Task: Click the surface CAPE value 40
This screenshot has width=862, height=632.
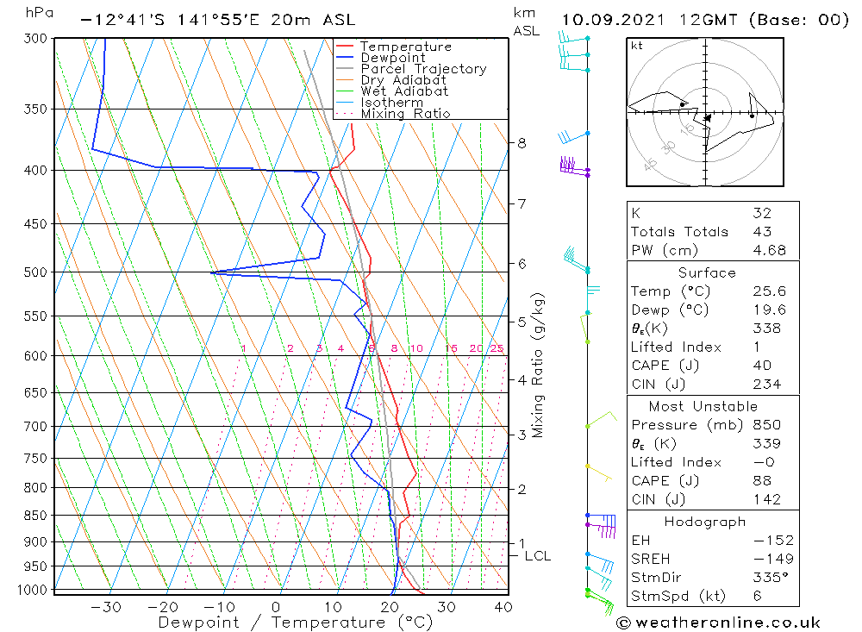Action: [762, 366]
